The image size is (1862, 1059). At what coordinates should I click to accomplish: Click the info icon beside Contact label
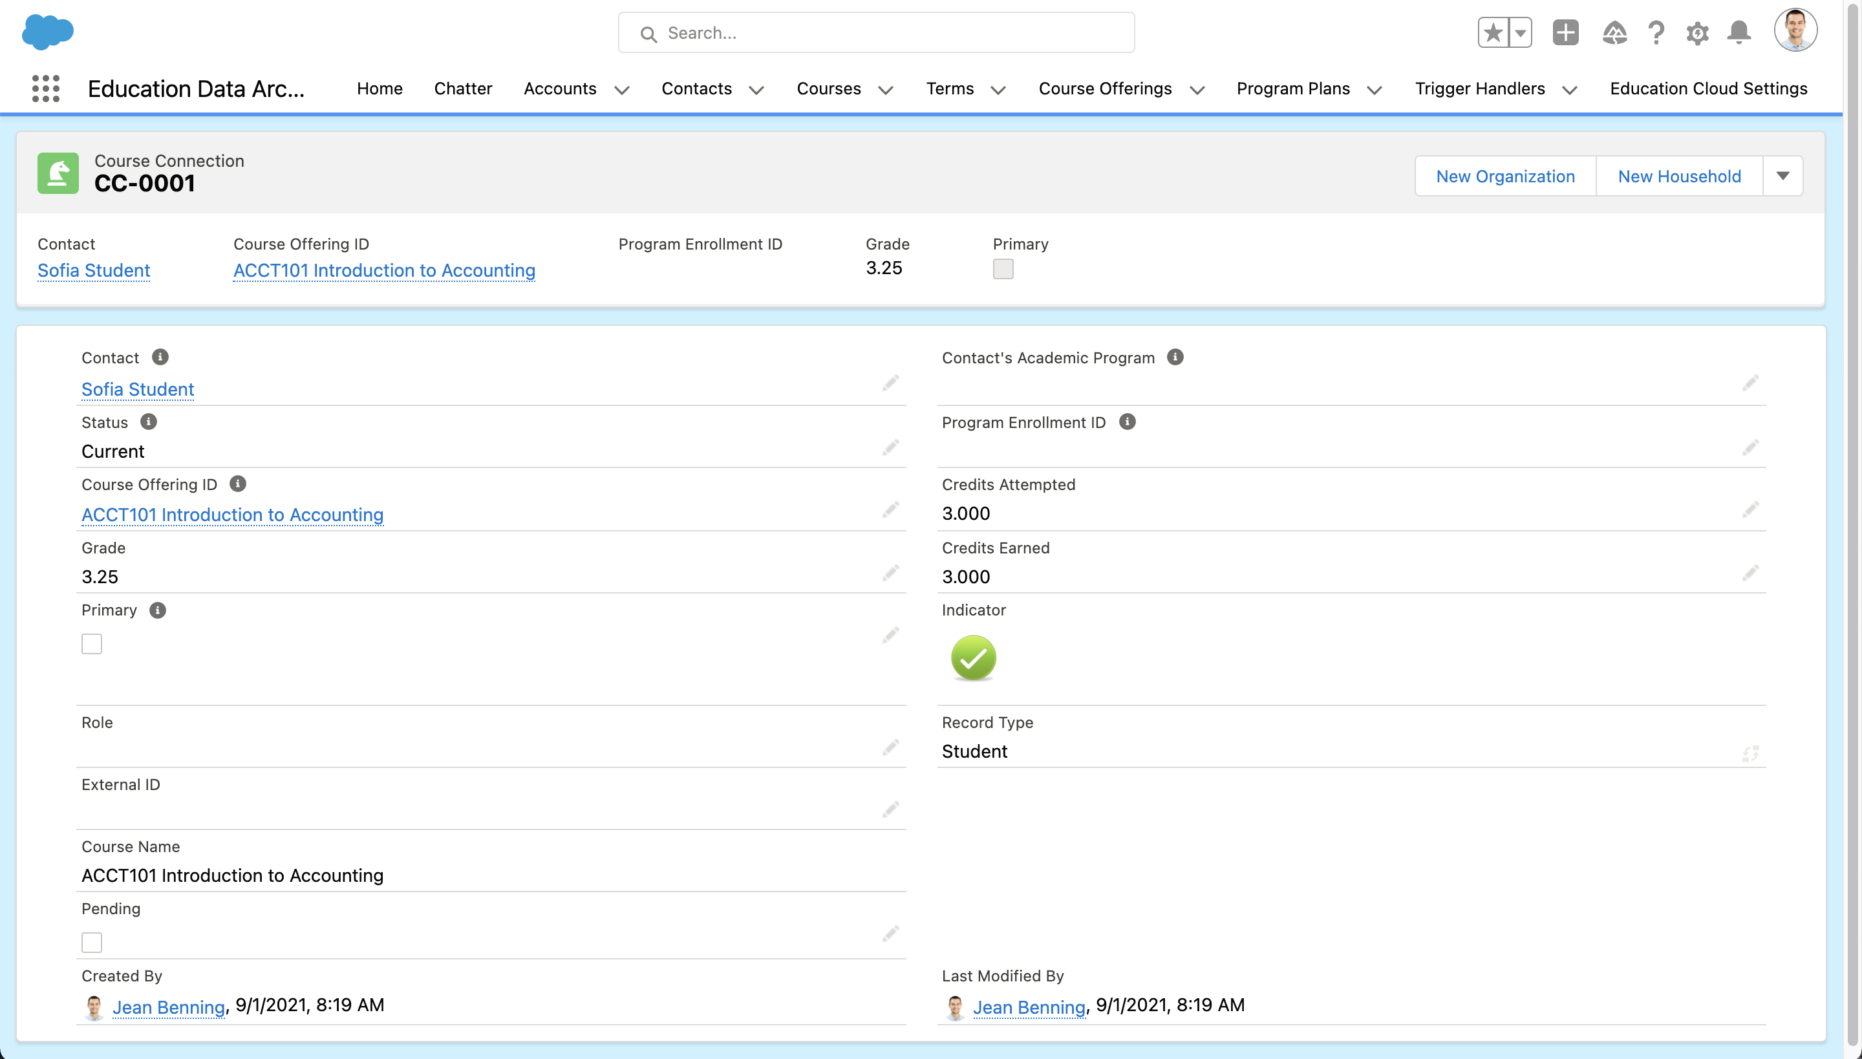pyautogui.click(x=160, y=357)
